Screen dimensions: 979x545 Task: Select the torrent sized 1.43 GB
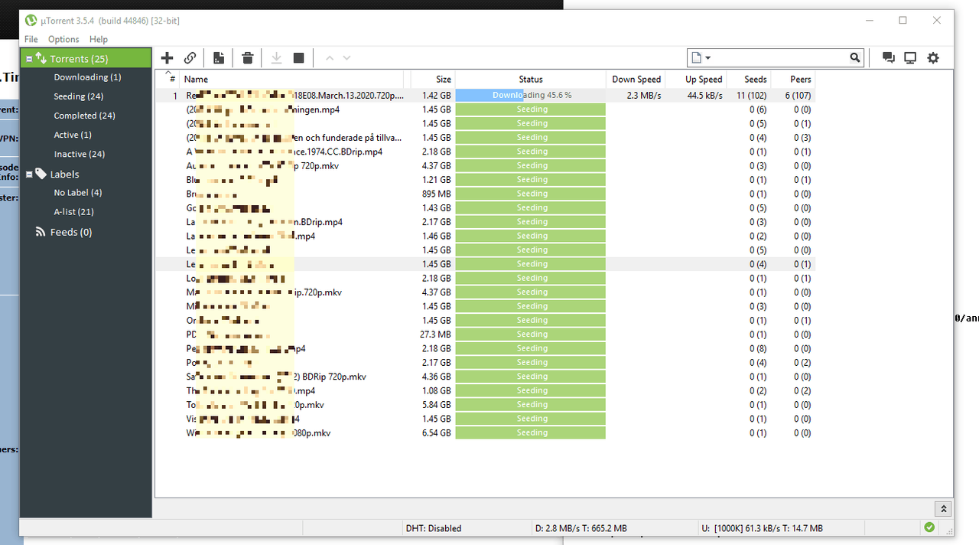486,208
